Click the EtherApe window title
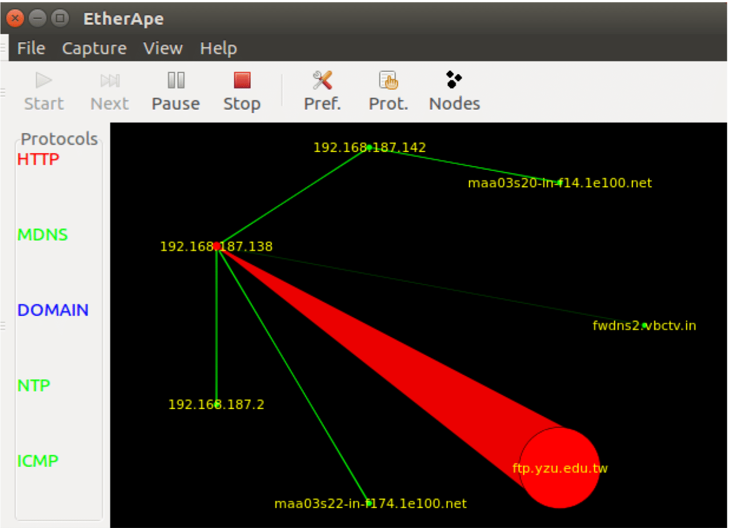Image resolution: width=729 pixels, height=528 pixels. pyautogui.click(x=123, y=19)
